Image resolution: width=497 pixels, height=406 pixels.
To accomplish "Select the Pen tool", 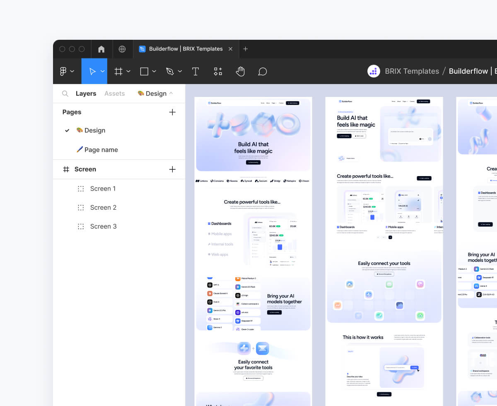I will pyautogui.click(x=171, y=71).
